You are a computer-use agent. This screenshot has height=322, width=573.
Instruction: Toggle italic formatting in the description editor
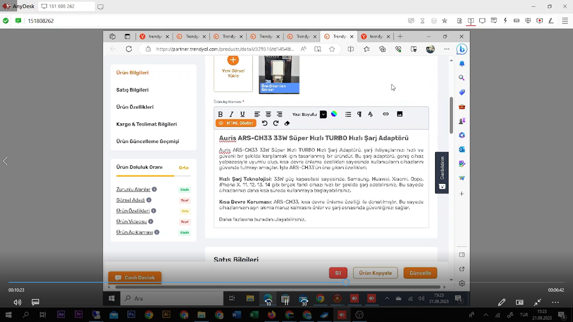tap(231, 114)
